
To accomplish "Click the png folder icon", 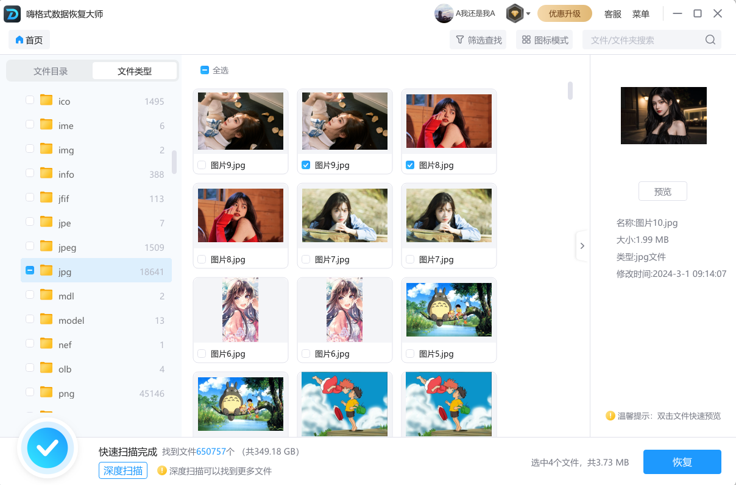I will pyautogui.click(x=46, y=393).
